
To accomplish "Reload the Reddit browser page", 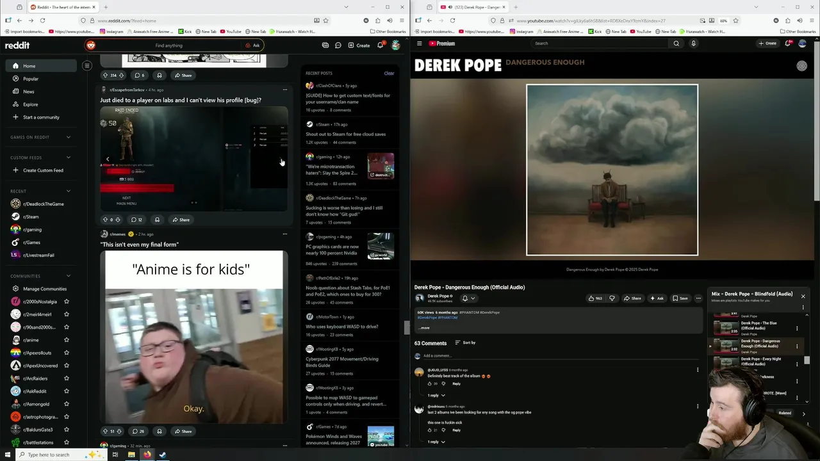I will pyautogui.click(x=42, y=20).
